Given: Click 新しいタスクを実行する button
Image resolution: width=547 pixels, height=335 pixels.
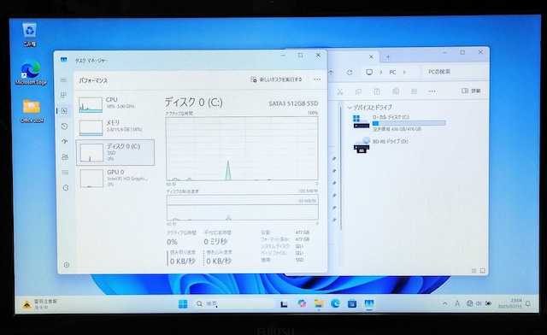Looking at the screenshot, I should click(276, 79).
